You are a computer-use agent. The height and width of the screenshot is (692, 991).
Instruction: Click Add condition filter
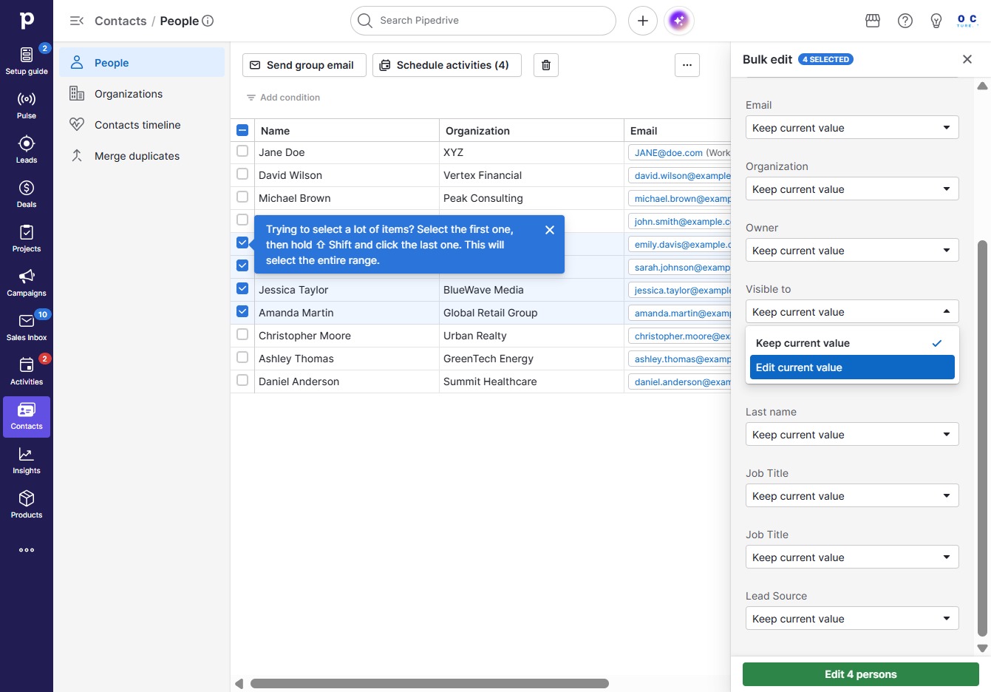[x=283, y=98]
